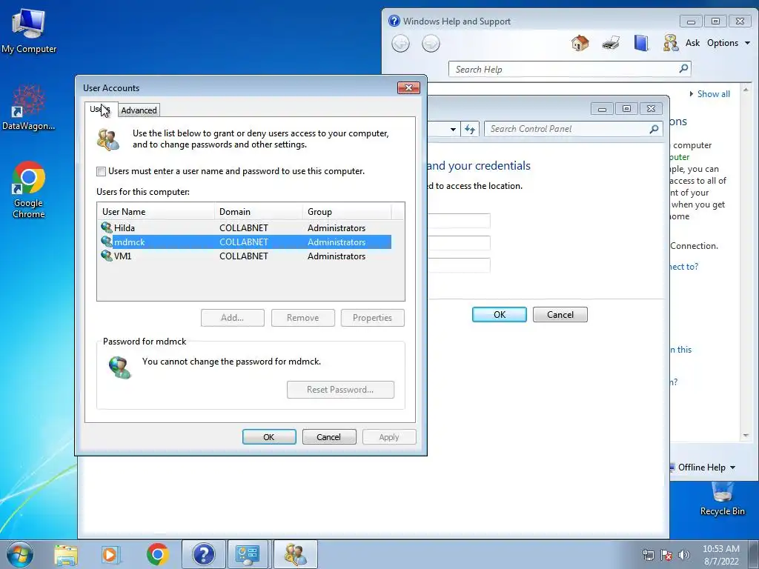The height and width of the screenshot is (569, 759).
Task: Click the third credentials input field
Action: click(459, 265)
